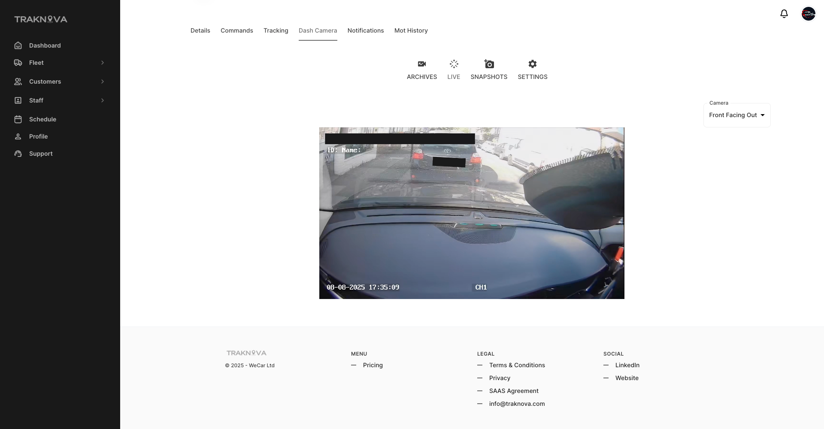Click the Schedule sidebar label
This screenshot has width=824, height=429.
(43, 119)
